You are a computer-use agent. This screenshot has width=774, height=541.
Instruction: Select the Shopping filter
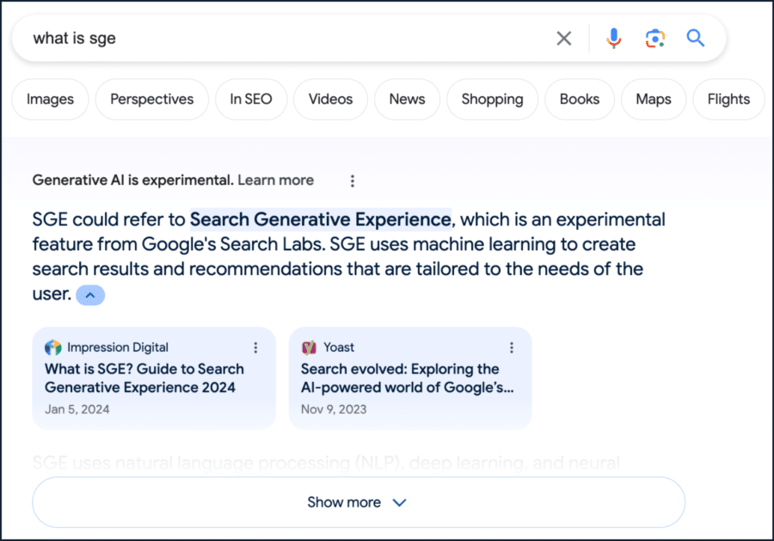[x=492, y=99]
